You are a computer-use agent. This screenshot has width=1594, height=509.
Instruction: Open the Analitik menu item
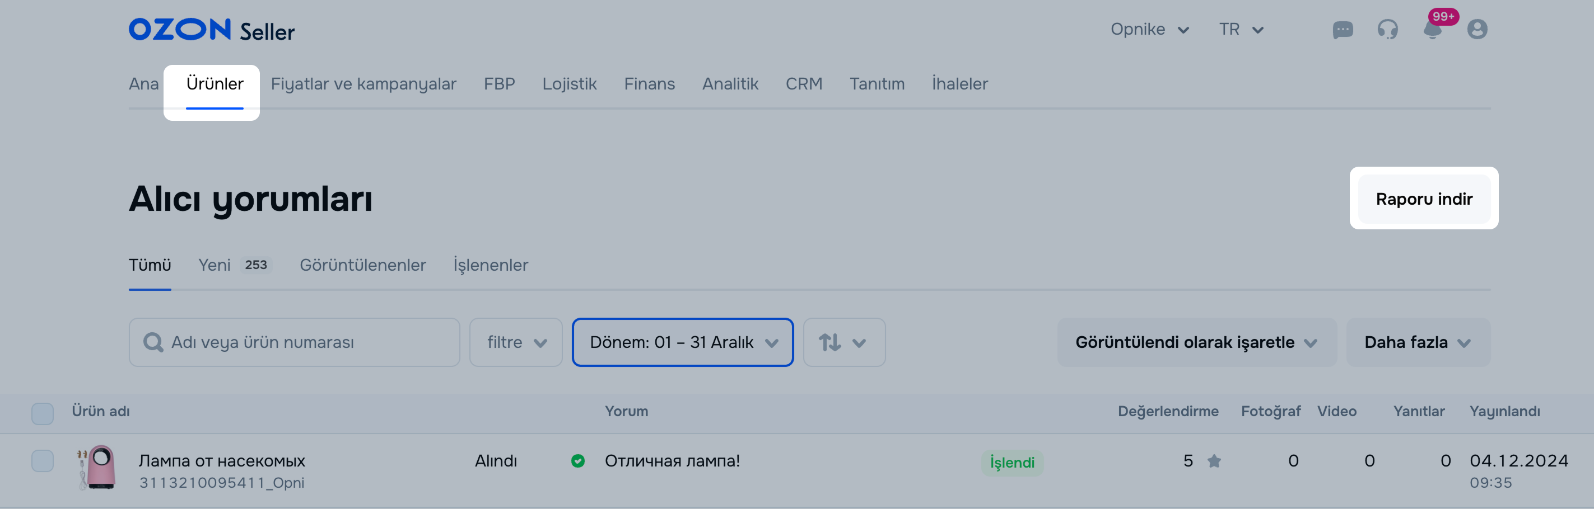[730, 84]
